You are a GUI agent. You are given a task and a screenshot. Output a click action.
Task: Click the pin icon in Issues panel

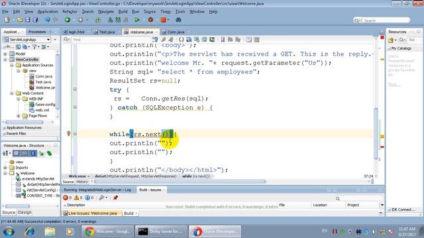coord(115,198)
